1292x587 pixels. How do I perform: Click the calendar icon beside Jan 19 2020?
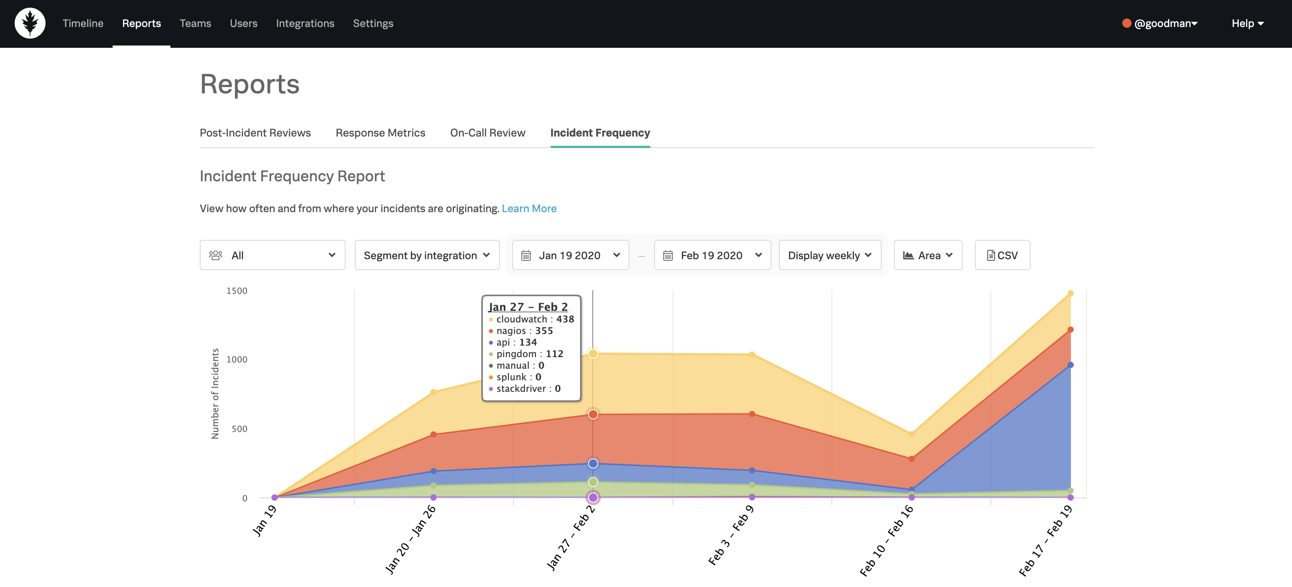[526, 255]
